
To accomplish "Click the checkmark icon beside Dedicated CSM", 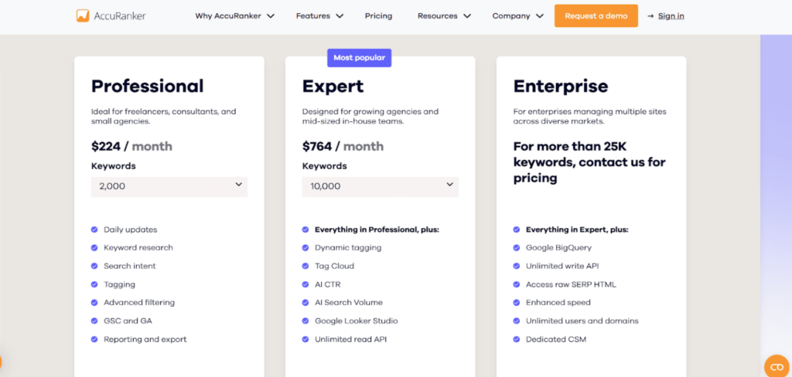I will coord(517,339).
